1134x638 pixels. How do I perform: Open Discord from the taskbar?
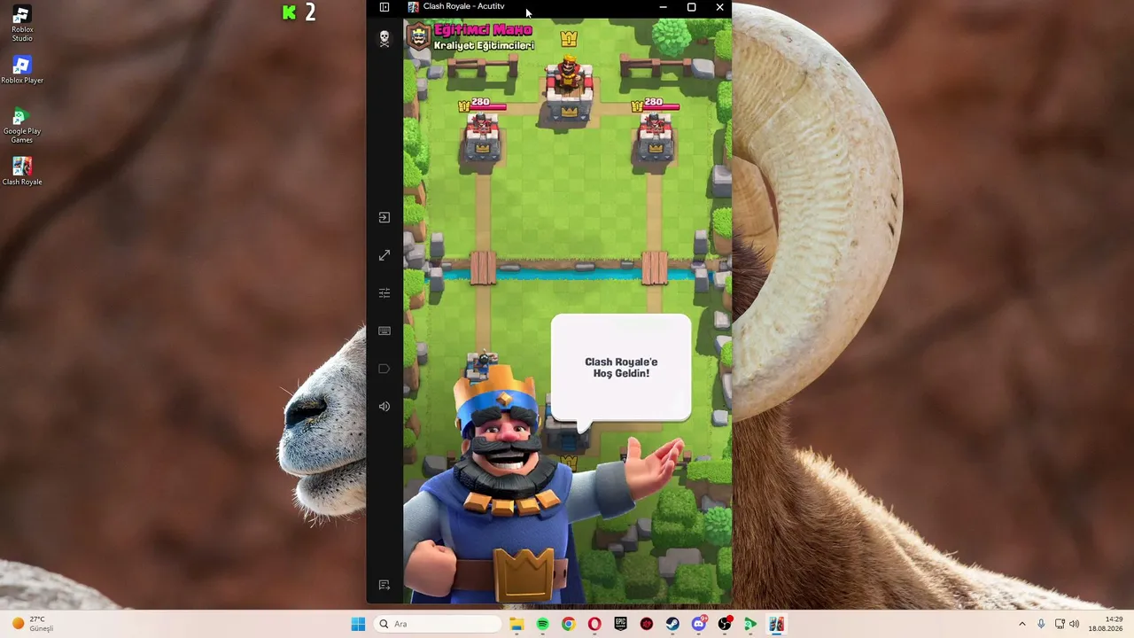699,624
